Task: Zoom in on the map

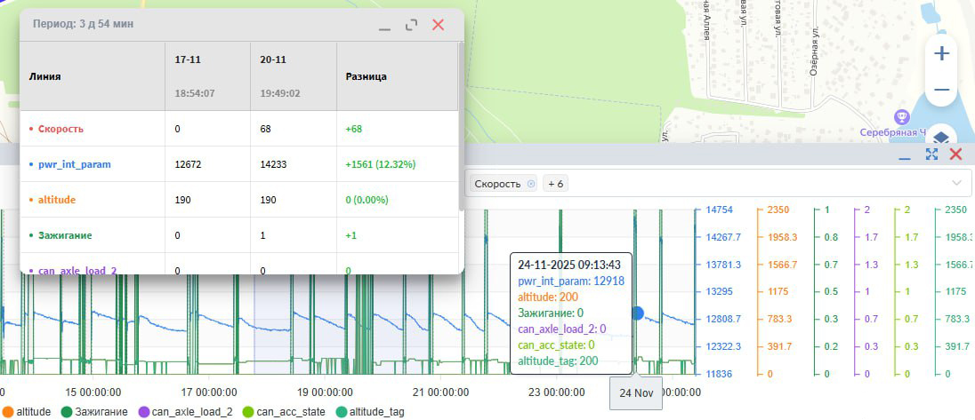Action: 941,53
